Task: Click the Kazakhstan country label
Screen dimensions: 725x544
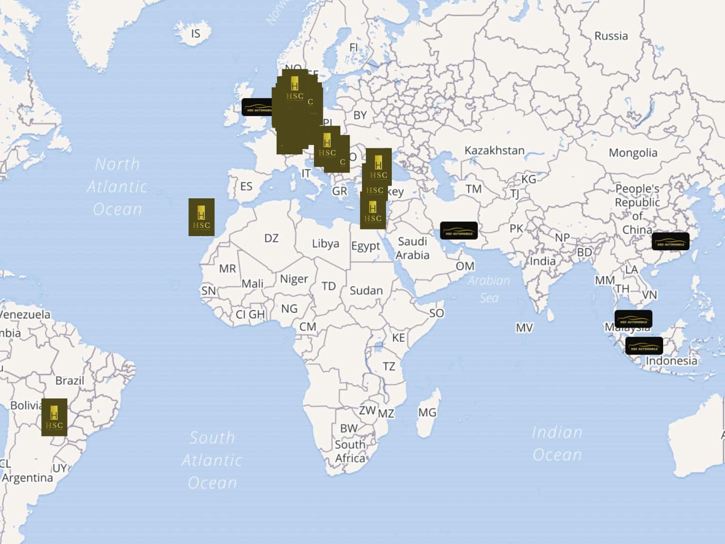Action: [x=494, y=151]
